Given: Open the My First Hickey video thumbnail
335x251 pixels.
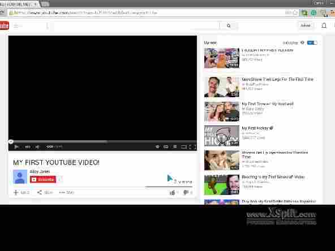Looking at the screenshot, I should pyautogui.click(x=222, y=136).
